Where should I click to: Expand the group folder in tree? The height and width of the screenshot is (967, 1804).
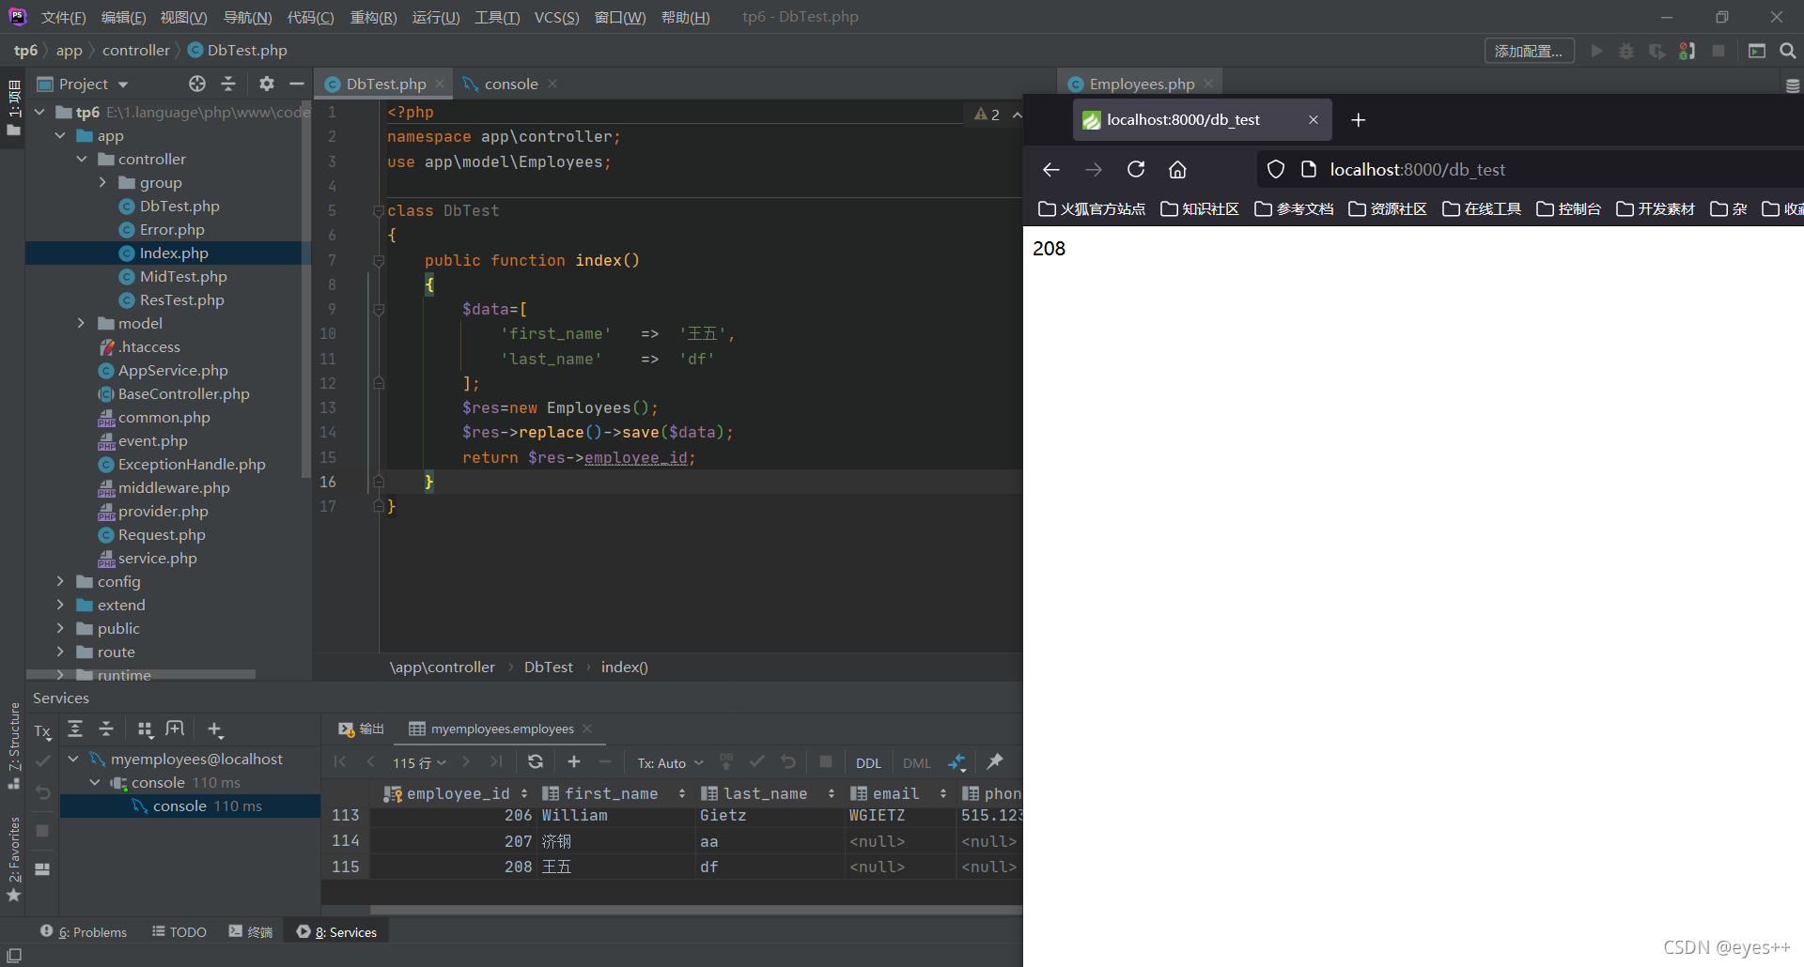(x=103, y=182)
